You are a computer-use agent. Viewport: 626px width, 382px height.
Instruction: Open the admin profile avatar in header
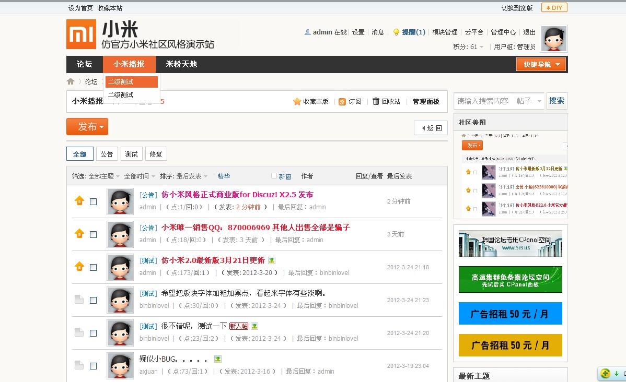(554, 39)
